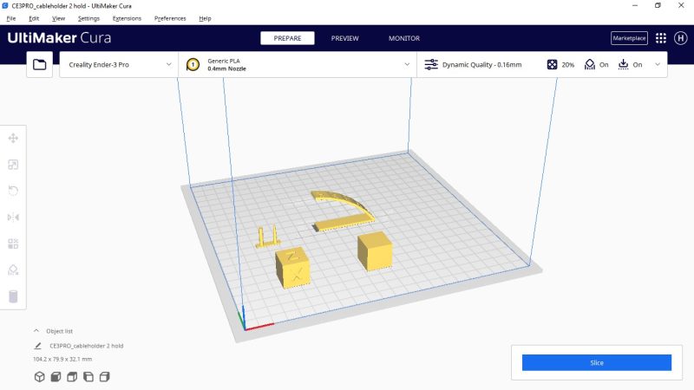Expand the print settings panel chevron
The width and height of the screenshot is (694, 390).
click(x=657, y=64)
